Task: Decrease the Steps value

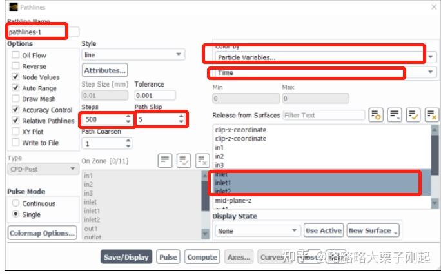Action: point(128,122)
